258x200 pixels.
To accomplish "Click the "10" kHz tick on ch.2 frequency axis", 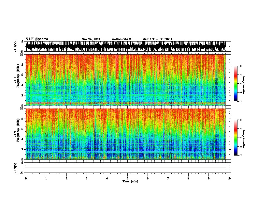I will (22, 108).
